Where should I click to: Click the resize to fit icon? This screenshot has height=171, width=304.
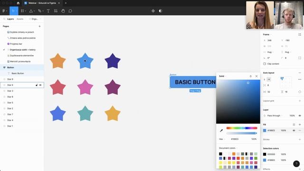(300, 35)
